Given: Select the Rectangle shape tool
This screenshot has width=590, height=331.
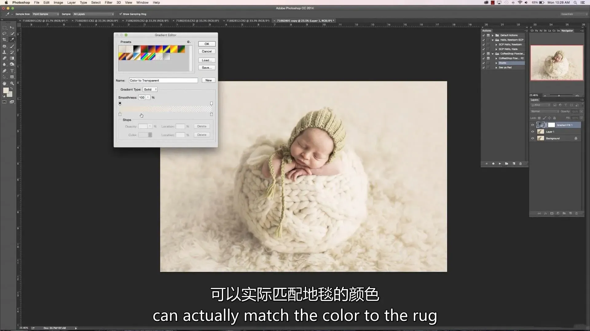Looking at the screenshot, I should pyautogui.click(x=12, y=77).
